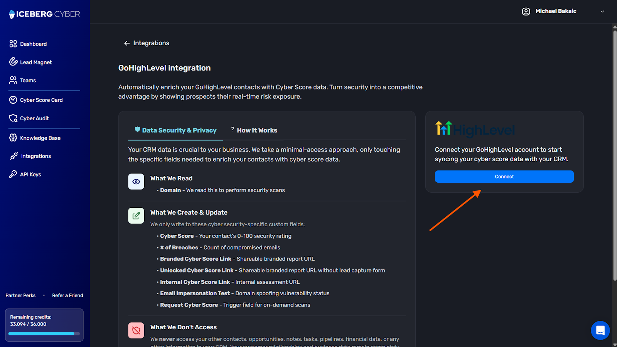Click the Remaining credits 33,094 / 36,000 card

point(44,325)
